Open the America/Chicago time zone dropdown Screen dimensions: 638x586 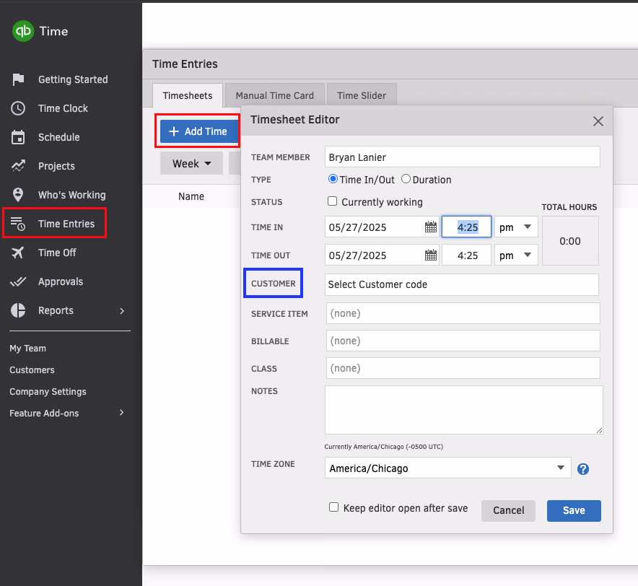coord(447,468)
